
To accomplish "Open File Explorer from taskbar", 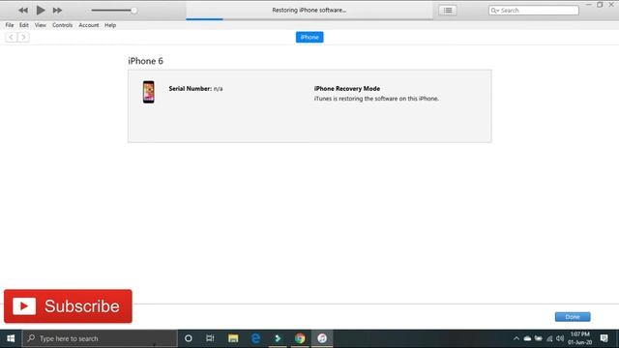I will point(233,338).
